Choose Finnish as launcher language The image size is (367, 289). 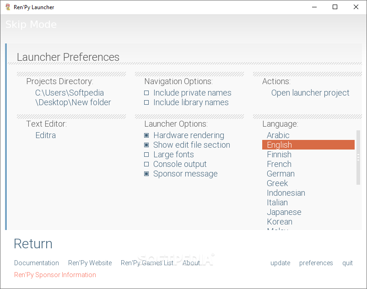279,154
